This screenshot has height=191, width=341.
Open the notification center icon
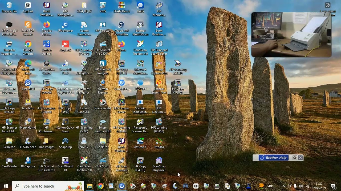tap(333, 186)
